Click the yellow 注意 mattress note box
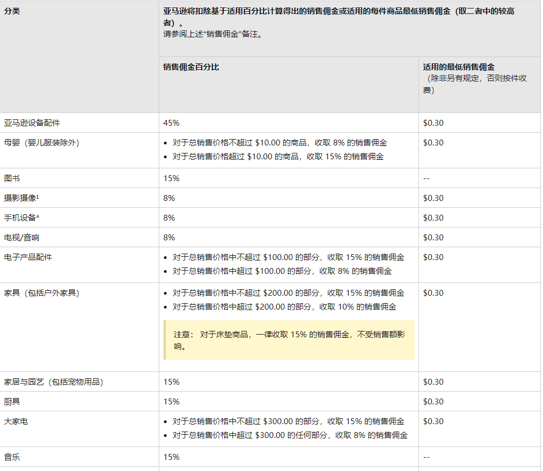This screenshot has height=471, width=543. [x=289, y=340]
